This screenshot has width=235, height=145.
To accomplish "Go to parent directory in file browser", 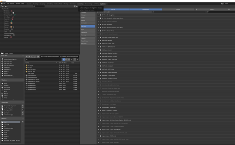I will pyautogui.click(x=32, y=56).
